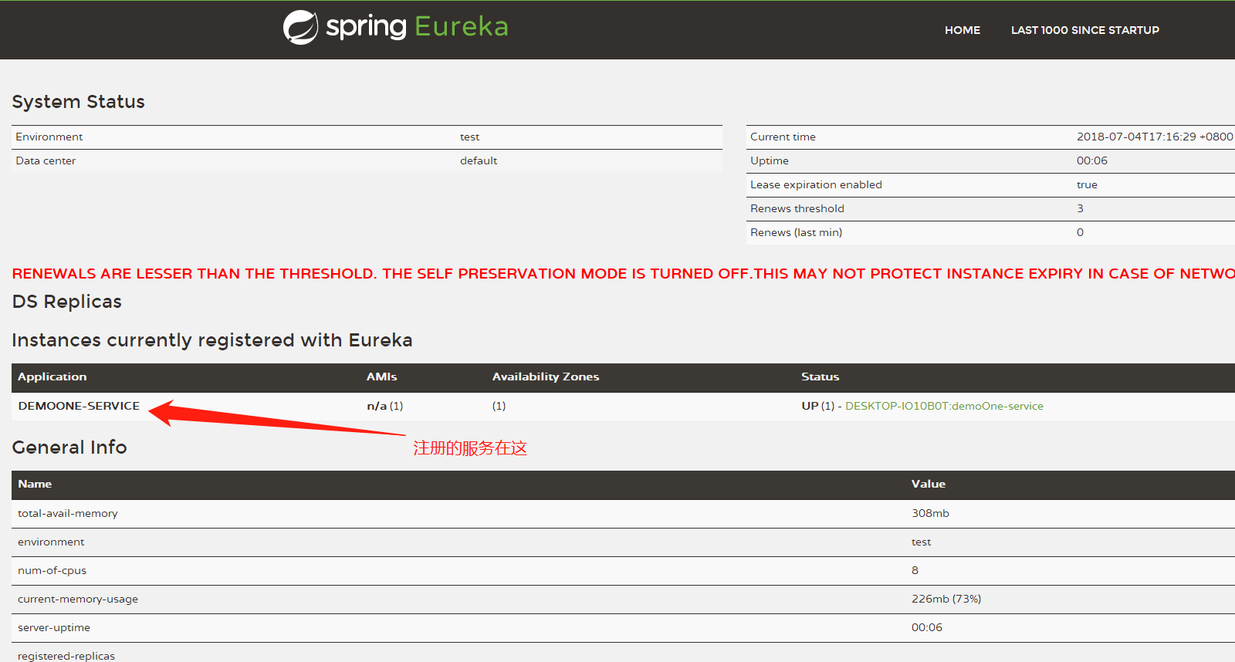Click the 'Renews threshold' label
1235x662 pixels.
[x=797, y=208]
